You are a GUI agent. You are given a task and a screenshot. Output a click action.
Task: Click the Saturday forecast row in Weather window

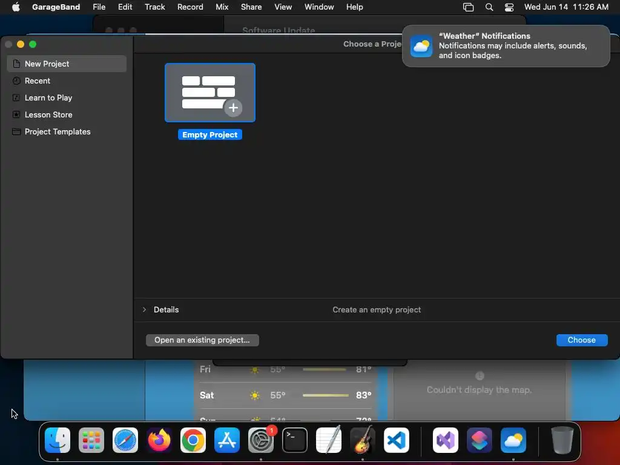coord(286,395)
